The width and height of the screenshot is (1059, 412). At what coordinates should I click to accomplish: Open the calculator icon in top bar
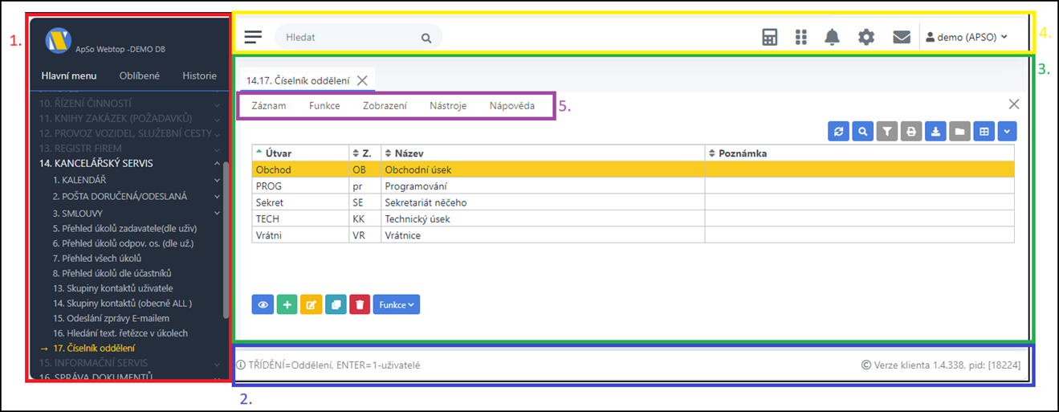[x=769, y=37]
